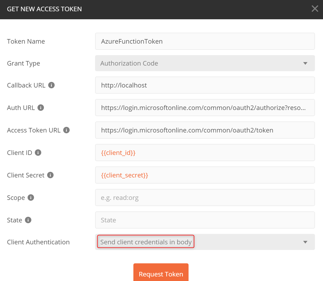Click the Token Name field showing AzureFunctionToken
Viewport: 323px width, 281px height.
(x=205, y=41)
